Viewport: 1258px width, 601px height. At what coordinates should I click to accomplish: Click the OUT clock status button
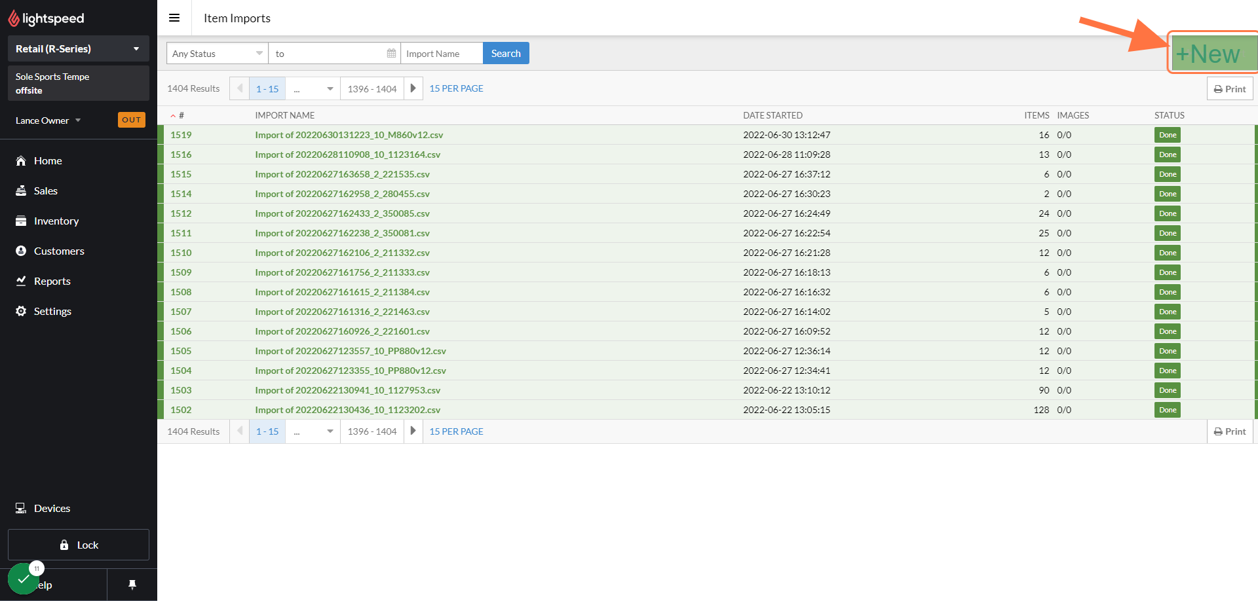coord(132,120)
